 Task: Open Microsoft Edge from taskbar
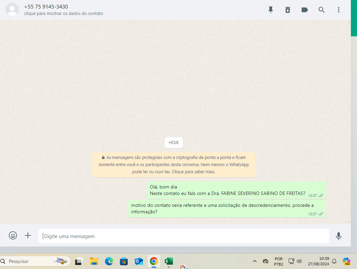tap(109, 261)
